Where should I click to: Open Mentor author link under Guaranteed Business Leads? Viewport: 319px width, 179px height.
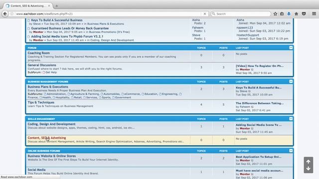pos(38,32)
